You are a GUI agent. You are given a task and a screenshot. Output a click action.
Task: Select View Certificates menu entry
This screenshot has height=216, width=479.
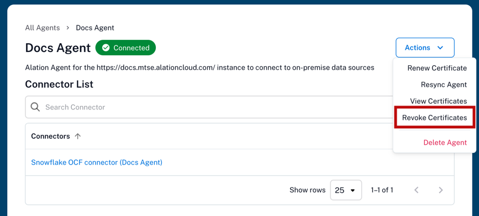(438, 101)
